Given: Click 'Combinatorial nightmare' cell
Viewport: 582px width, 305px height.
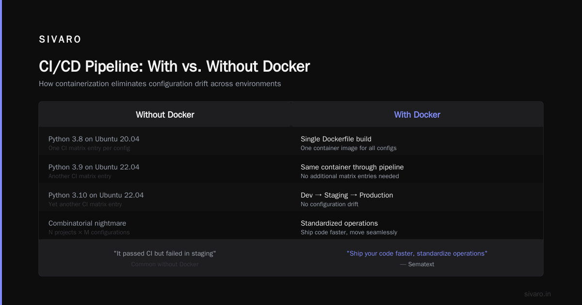Looking at the screenshot, I should pos(87,223).
